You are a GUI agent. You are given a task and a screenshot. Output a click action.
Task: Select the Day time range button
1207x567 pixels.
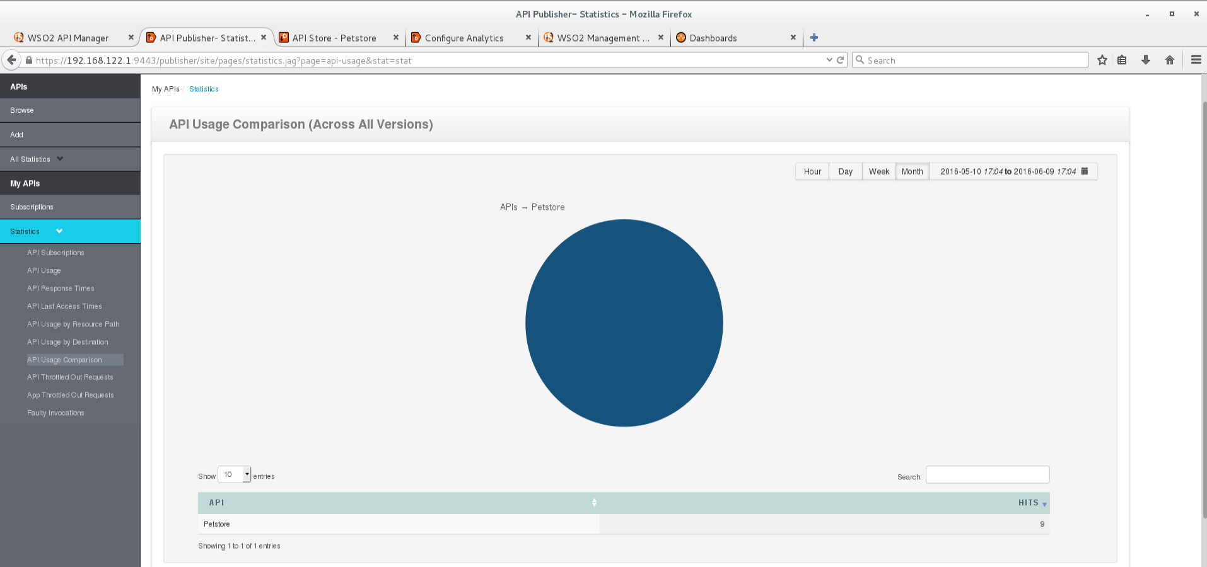[846, 171]
